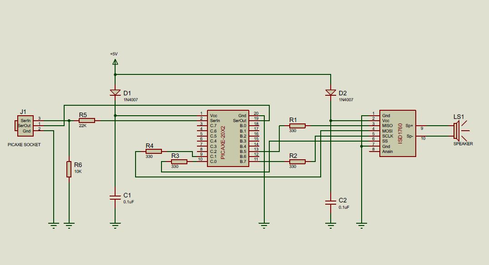This screenshot has height=265, width=489.
Task: Select the C2 capacitor symbol
Action: 331,202
